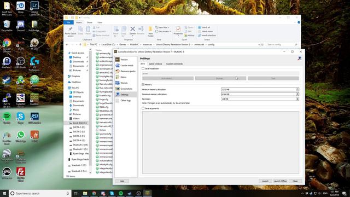Image resolution: width=350 pixels, height=197 pixels.
Task: Select Dropbox in Explorer navigation pane
Action: pyautogui.click(x=74, y=76)
